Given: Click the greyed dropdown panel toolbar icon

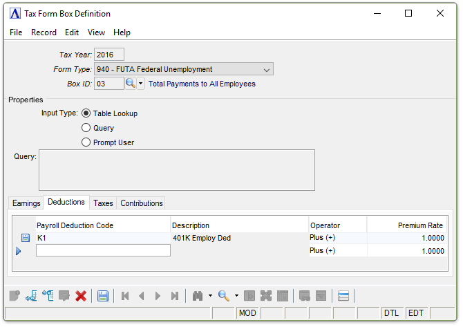Looking at the screenshot, I should pyautogui.click(x=321, y=296).
